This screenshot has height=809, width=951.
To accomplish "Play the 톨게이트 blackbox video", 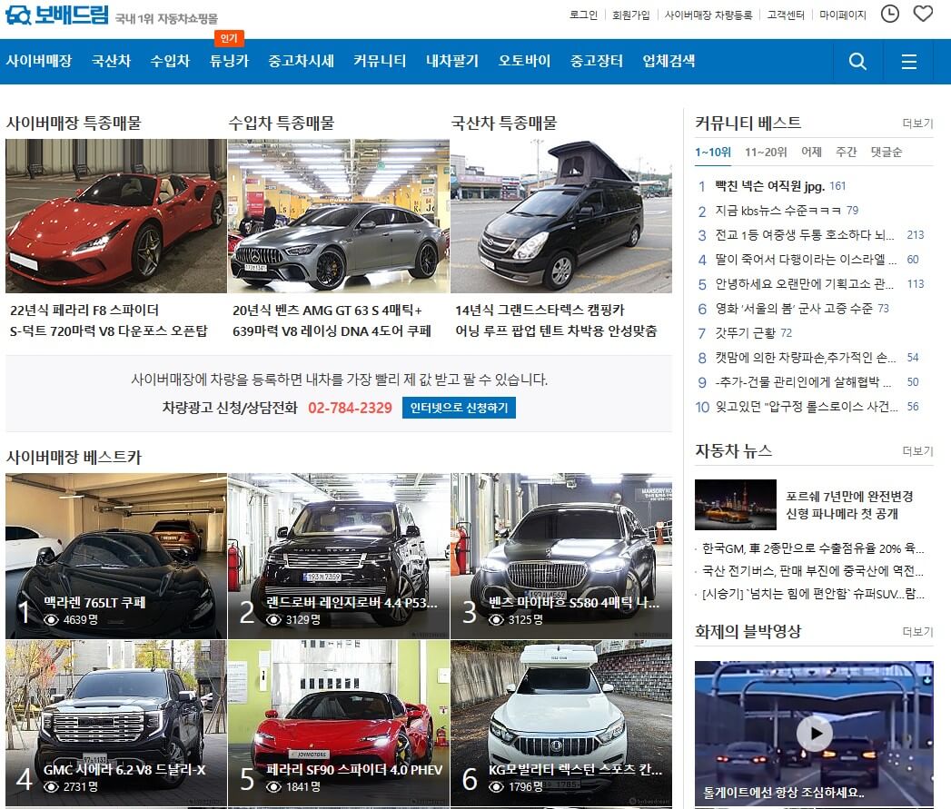I will (814, 734).
